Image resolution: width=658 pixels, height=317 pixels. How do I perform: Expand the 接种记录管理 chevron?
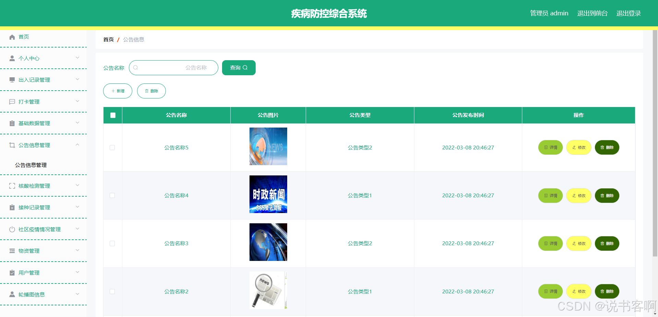(77, 207)
